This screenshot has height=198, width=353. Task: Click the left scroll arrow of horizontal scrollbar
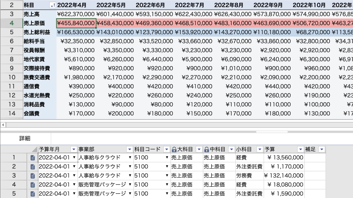click(3, 125)
